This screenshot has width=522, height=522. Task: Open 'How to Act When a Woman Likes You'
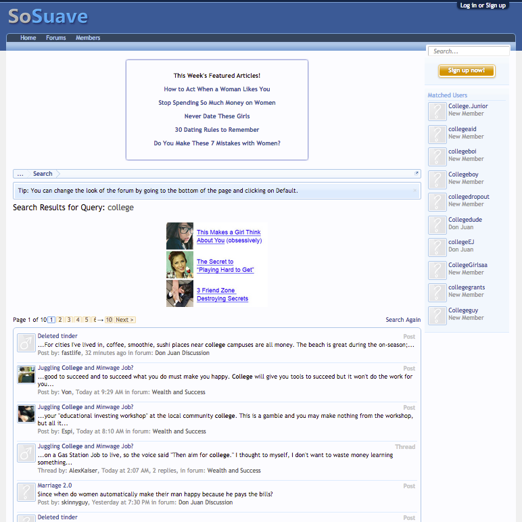click(x=217, y=89)
